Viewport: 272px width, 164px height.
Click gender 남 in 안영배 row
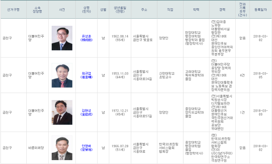point(103,148)
